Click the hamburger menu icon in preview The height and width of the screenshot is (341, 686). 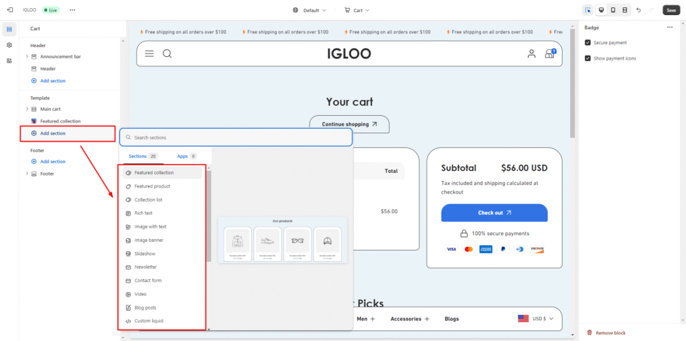tap(149, 54)
